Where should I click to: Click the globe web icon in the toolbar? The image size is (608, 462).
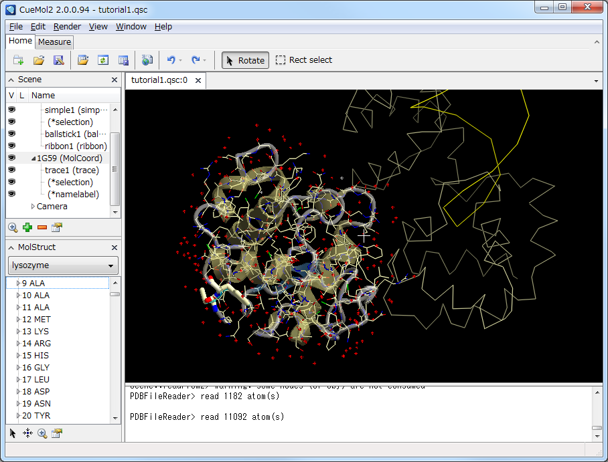(147, 60)
